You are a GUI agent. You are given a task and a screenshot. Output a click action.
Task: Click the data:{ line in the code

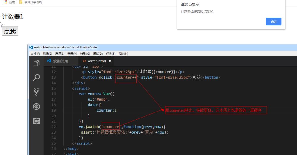click(x=94, y=105)
